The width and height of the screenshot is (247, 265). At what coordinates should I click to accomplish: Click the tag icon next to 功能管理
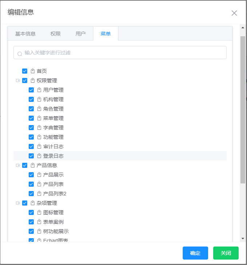(39, 137)
